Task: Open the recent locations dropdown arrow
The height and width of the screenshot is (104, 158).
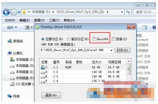Action: 19,12
